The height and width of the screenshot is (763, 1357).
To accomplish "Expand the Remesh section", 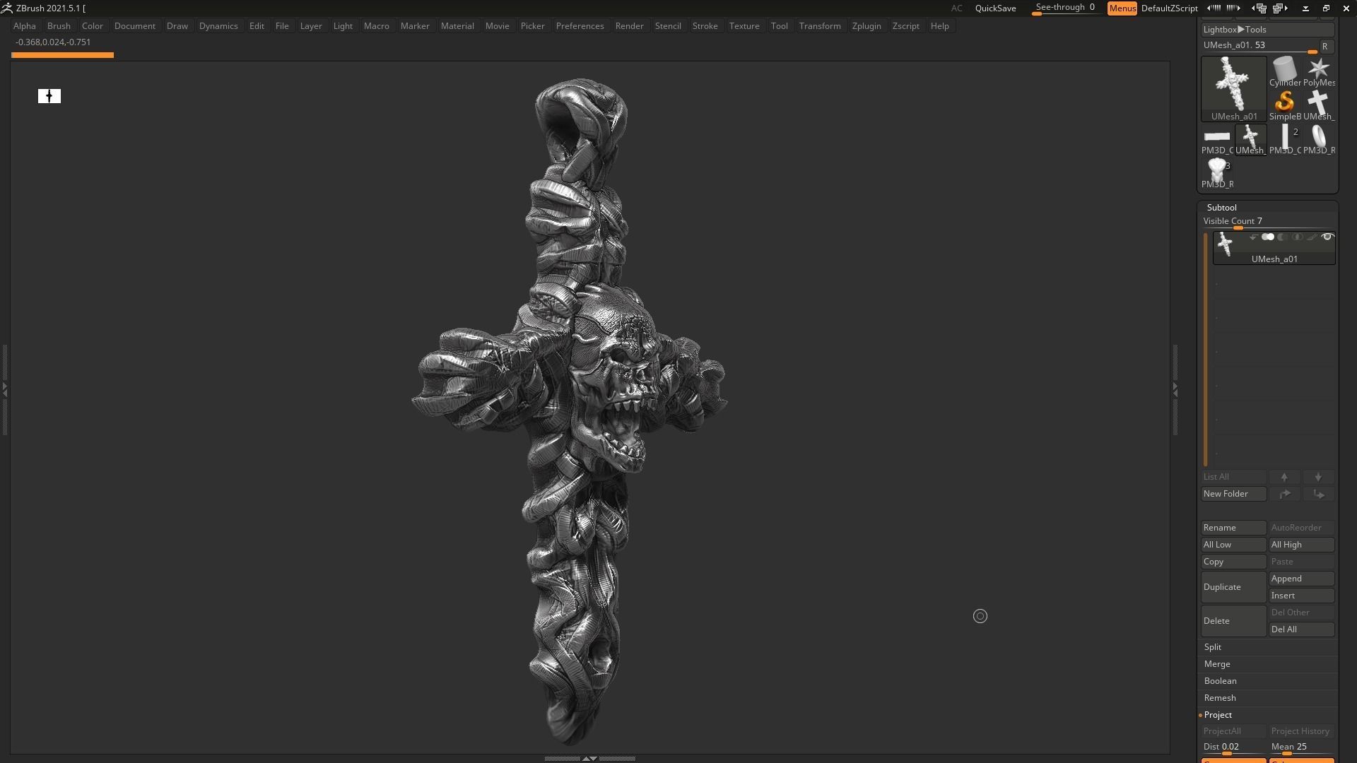I will 1220,698.
